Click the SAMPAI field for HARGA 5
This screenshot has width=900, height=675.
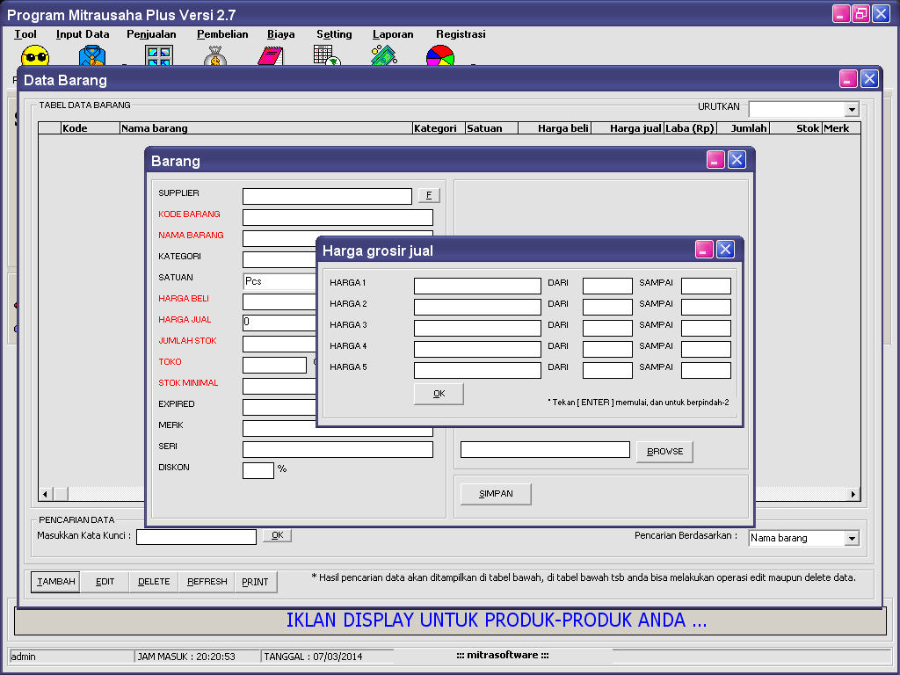[706, 370]
